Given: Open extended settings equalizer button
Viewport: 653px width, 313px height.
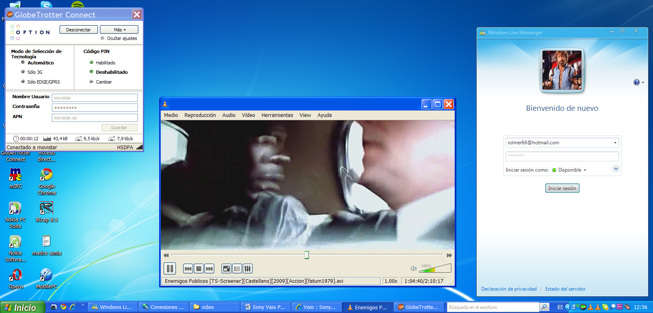Looking at the screenshot, I should pos(247,269).
